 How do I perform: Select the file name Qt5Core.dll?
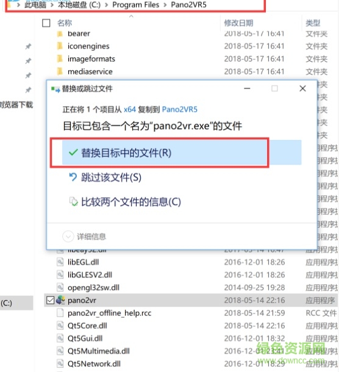[87, 326]
